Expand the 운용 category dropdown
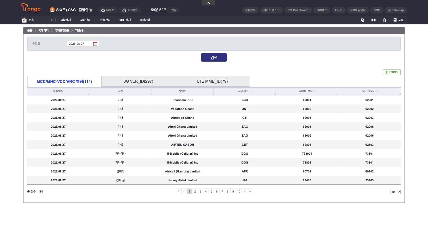The width and height of the screenshot is (428, 233). click(52, 20)
